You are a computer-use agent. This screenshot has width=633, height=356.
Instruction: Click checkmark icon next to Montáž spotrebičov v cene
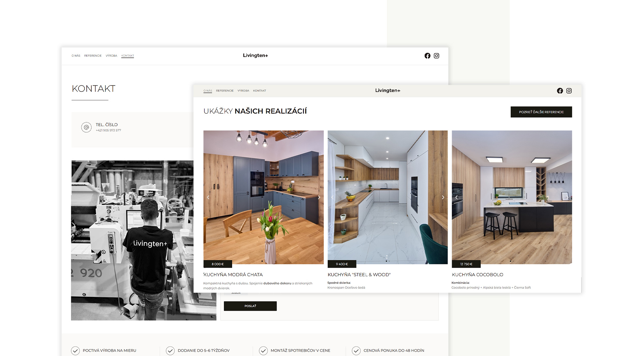pos(263,350)
